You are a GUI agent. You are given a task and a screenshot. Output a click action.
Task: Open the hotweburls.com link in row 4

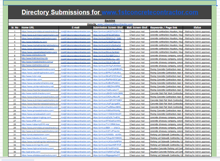34,42
